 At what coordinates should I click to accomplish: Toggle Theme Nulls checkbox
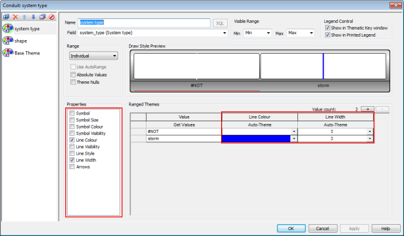tap(73, 82)
